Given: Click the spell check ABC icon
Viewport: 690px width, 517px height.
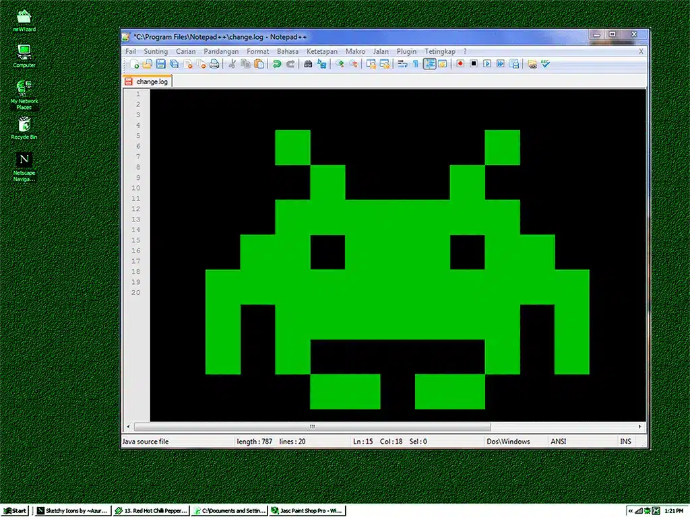Looking at the screenshot, I should pos(545,64).
